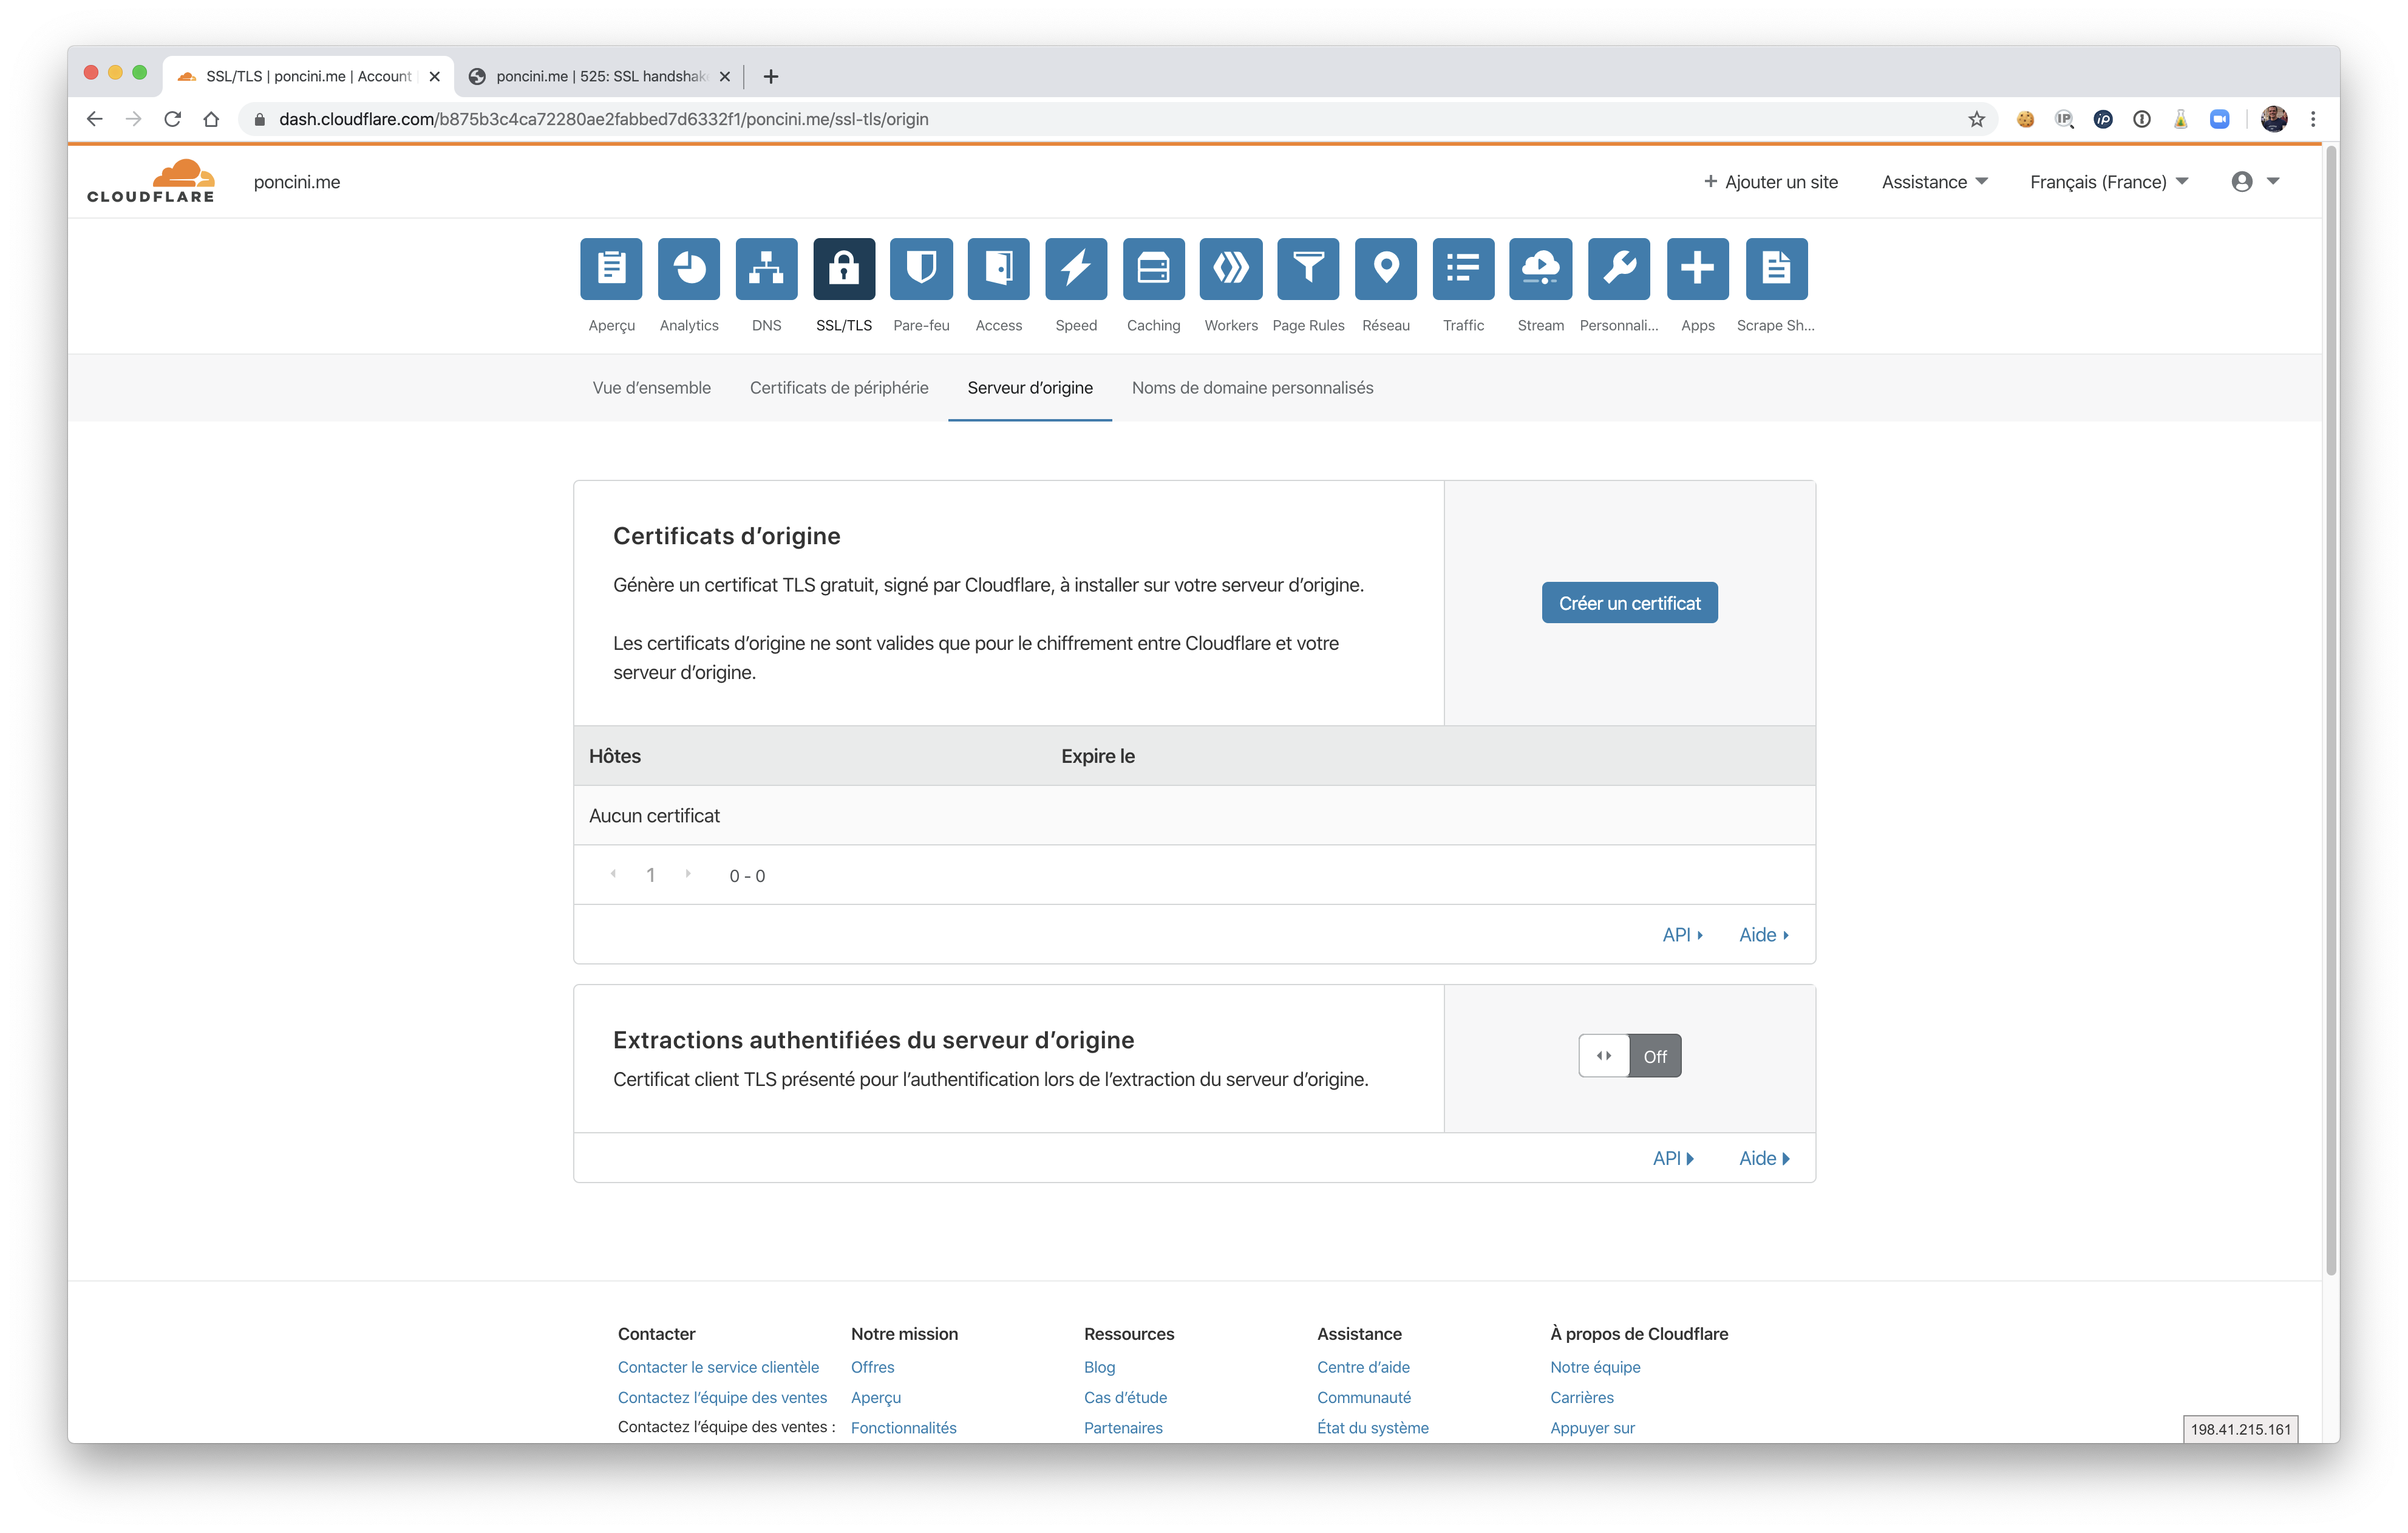
Task: Open the Speed lightning bolt icon
Action: click(1076, 268)
